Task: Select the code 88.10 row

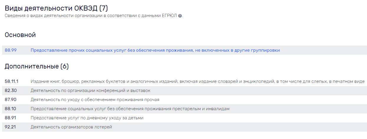Action: 185,109
